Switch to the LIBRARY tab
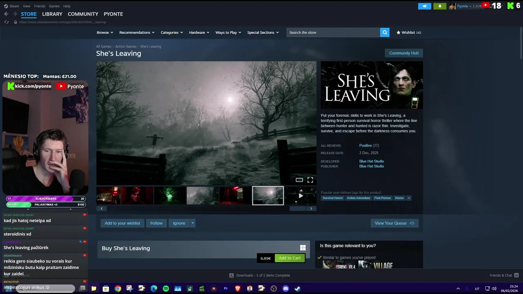 [52, 14]
